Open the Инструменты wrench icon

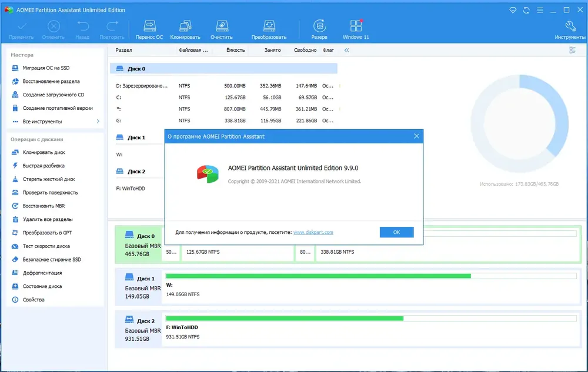[x=570, y=29]
